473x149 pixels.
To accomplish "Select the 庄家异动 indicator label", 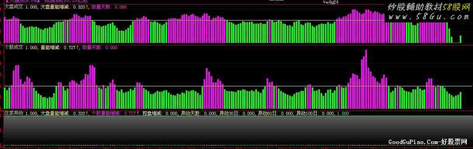I will (x=14, y=113).
